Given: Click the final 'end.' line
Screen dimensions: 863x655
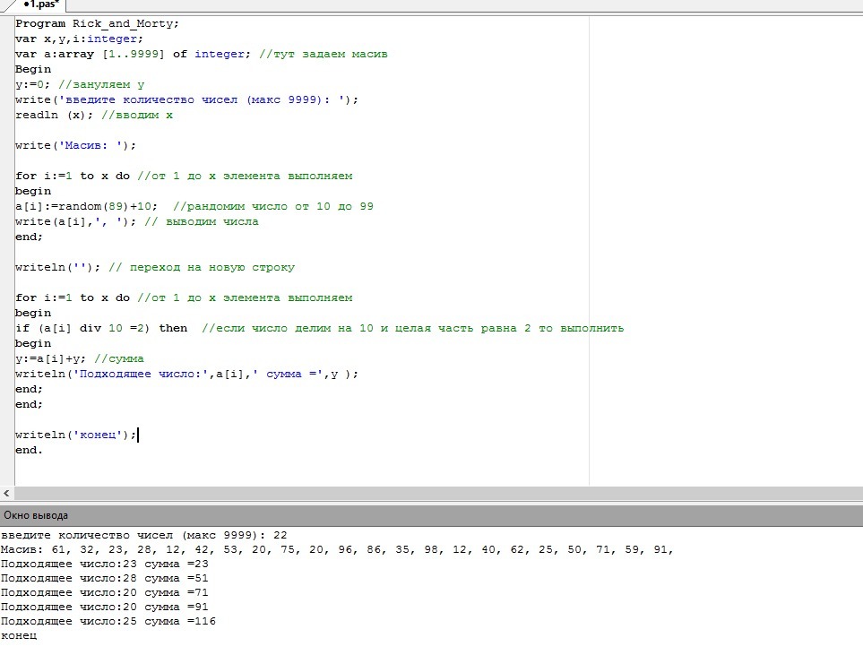Looking at the screenshot, I should [x=30, y=450].
